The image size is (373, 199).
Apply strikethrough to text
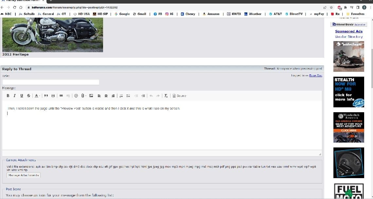(28, 96)
